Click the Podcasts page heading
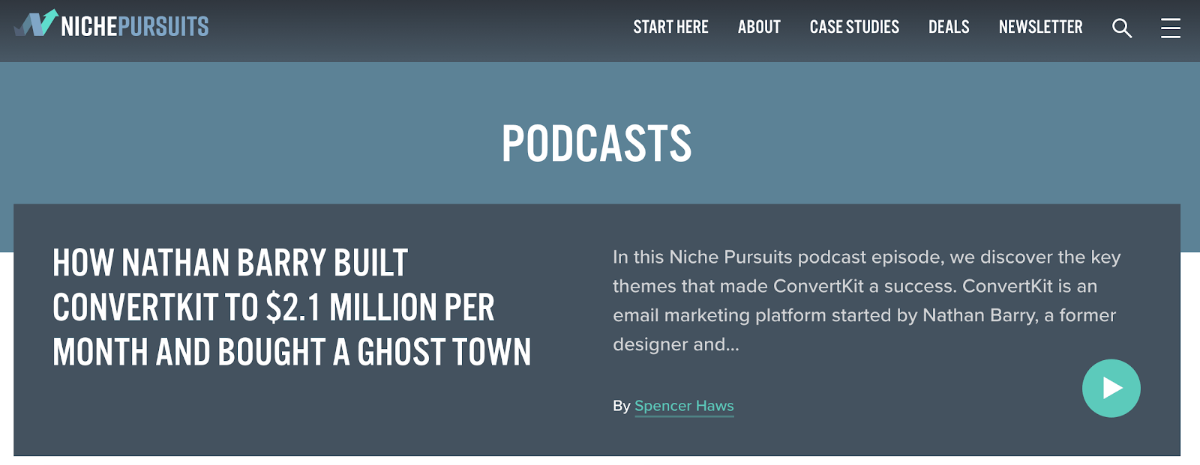The width and height of the screenshot is (1200, 465). [597, 143]
